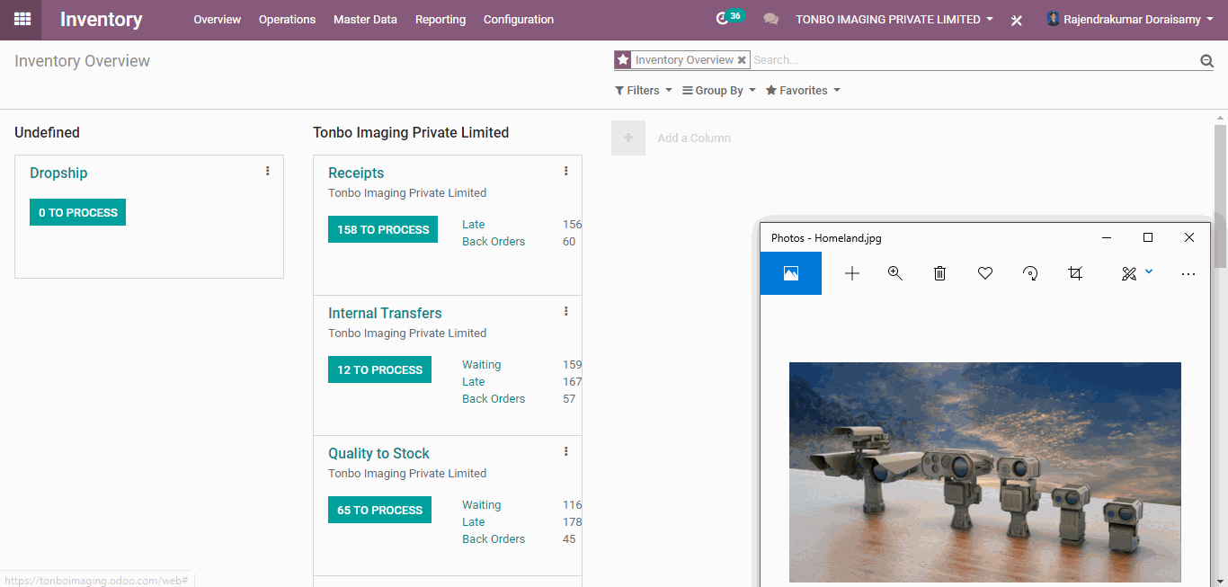1228x587 pixels.
Task: Open the Quality to Stock kebab menu
Action: 565,451
